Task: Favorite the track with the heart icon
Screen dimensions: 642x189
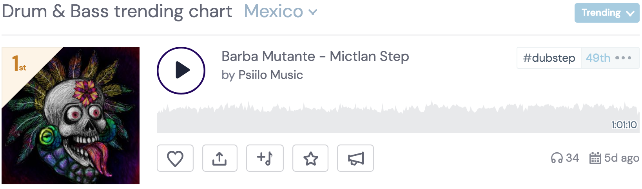Action: point(175,158)
